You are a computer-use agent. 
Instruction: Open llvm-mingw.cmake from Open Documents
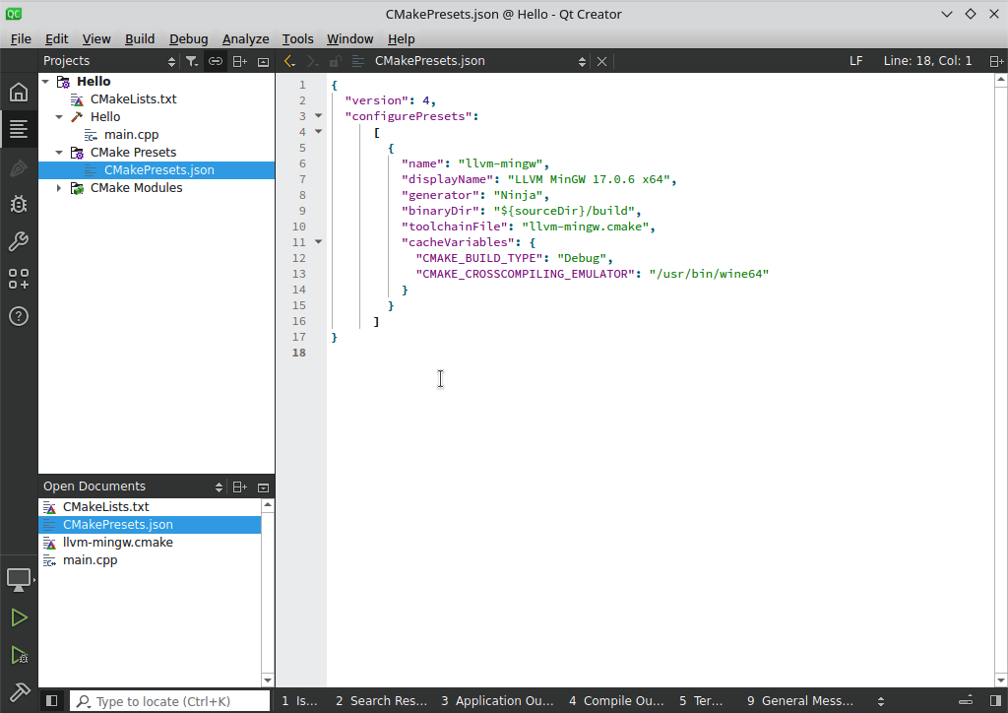click(117, 543)
